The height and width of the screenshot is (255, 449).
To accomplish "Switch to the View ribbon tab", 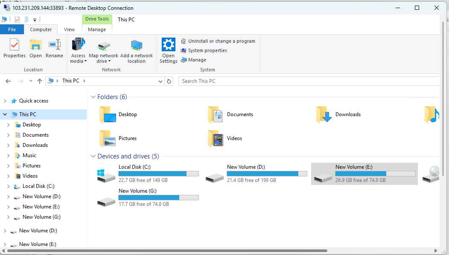I will coord(69,29).
